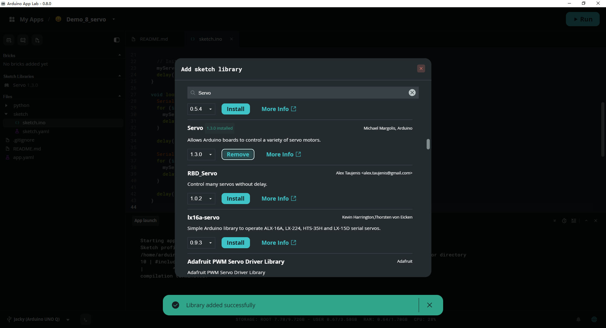Click the Adafruit PWM Servo Driver Library title

236,261
